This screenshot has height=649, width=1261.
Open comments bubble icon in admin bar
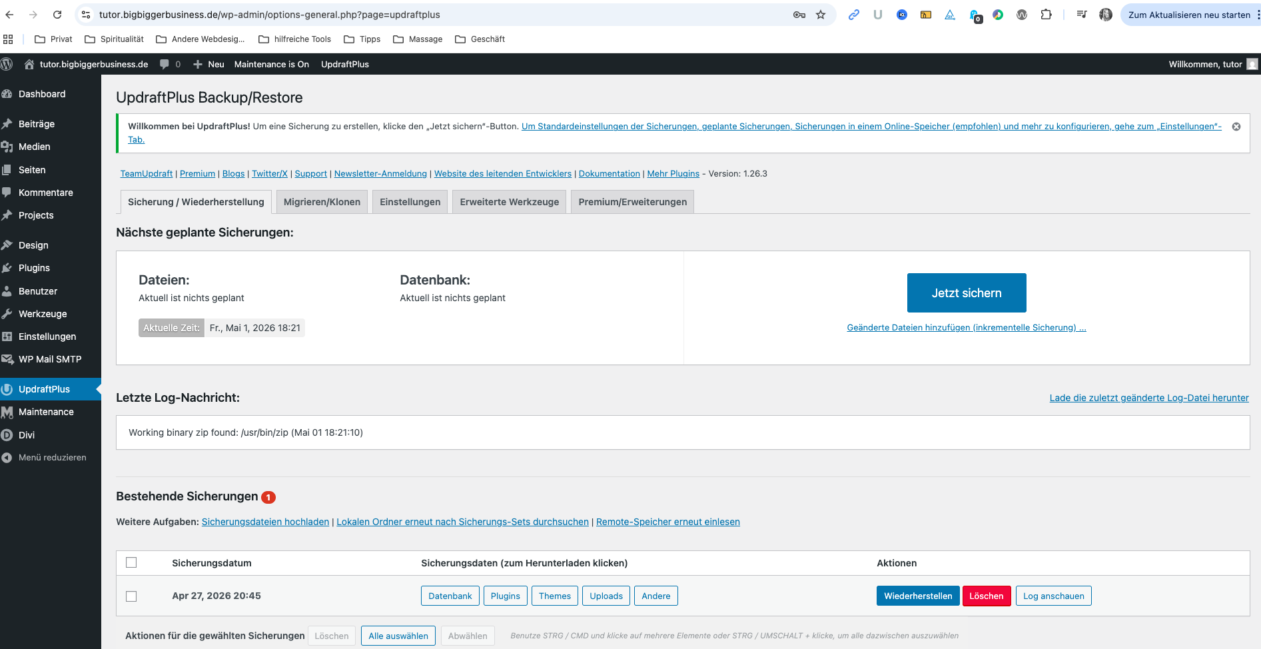pos(164,64)
